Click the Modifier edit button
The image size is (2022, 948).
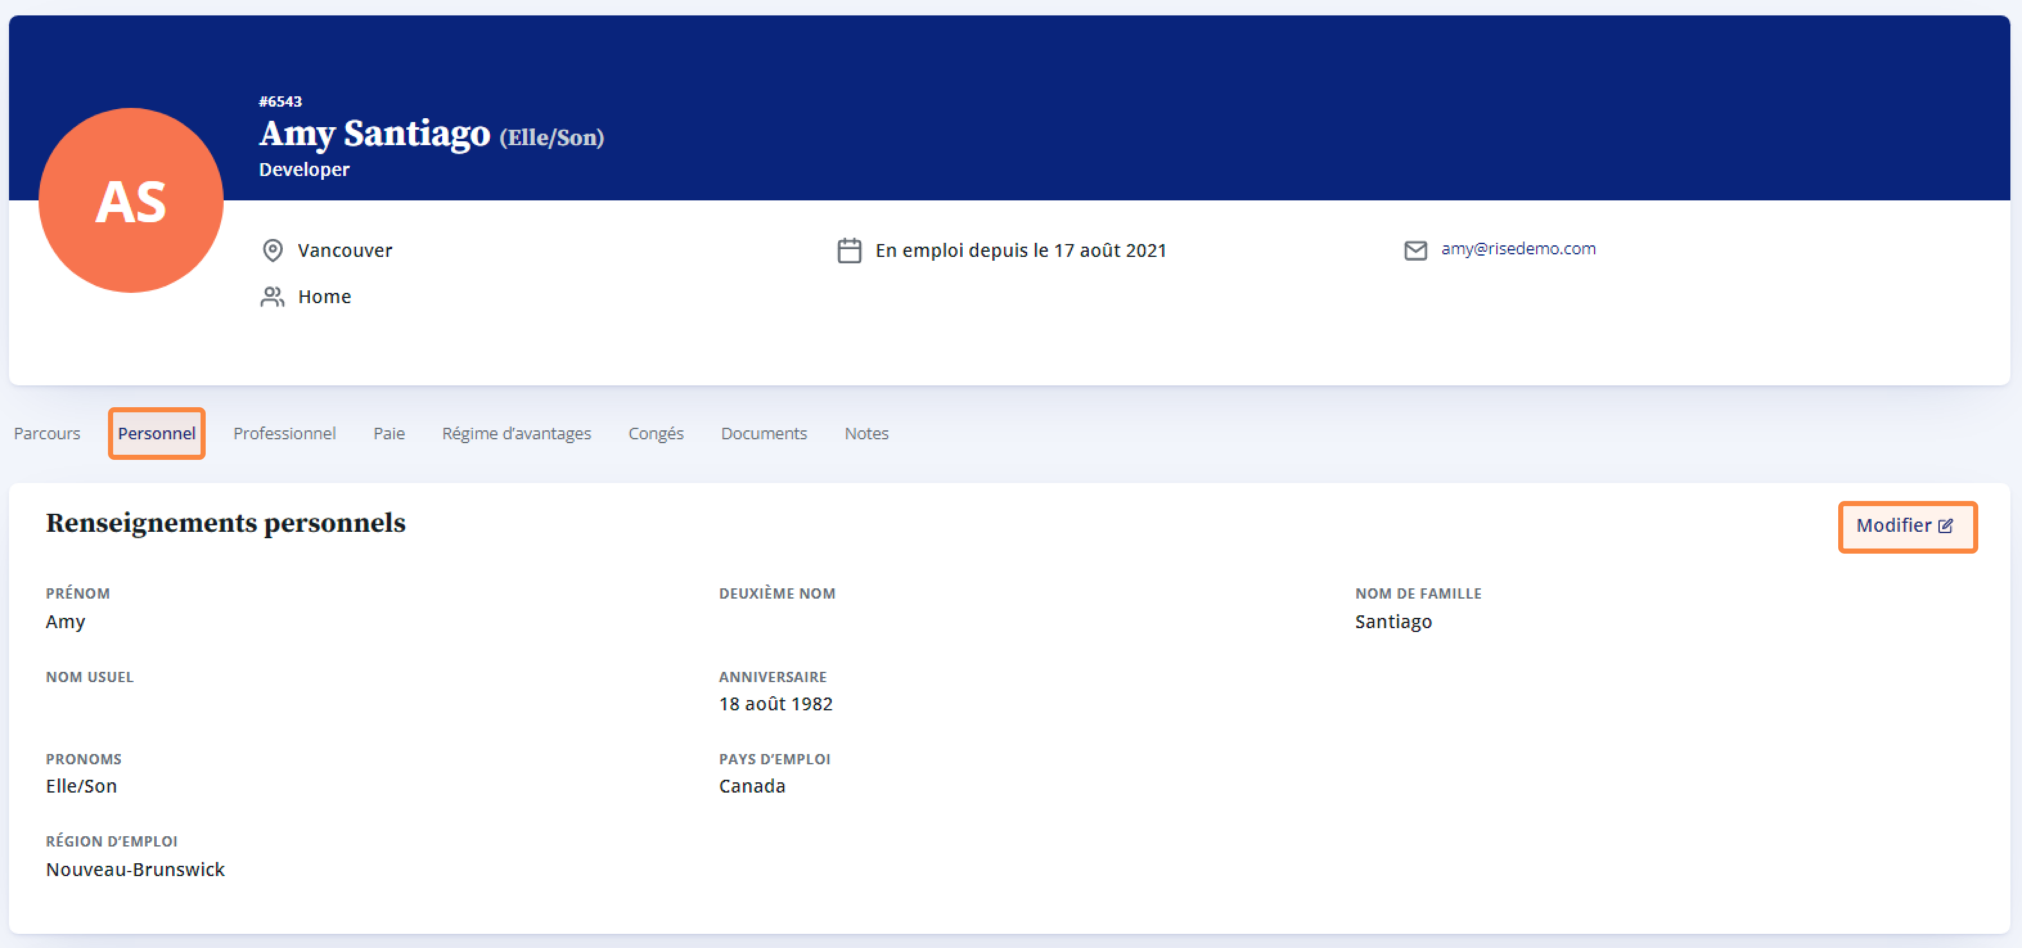pos(1908,526)
